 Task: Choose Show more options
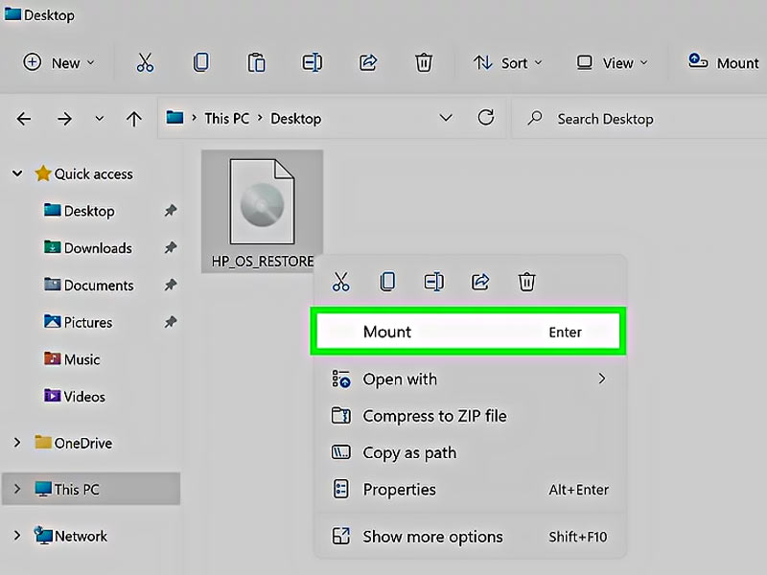coord(470,537)
